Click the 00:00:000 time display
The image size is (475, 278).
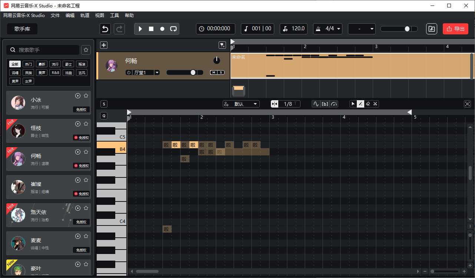215,29
